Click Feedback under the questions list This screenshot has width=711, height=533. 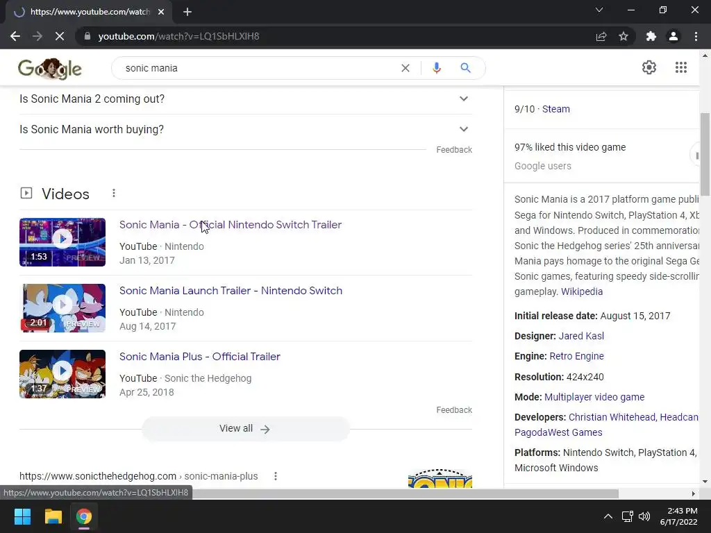tap(454, 150)
